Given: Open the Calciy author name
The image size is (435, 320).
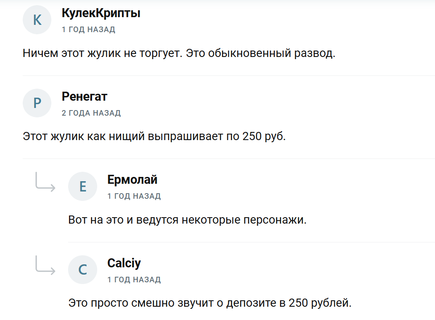Looking at the screenshot, I should click(x=124, y=263).
